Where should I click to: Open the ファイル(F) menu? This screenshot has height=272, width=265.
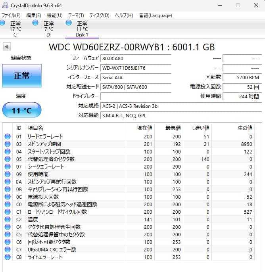[11, 15]
